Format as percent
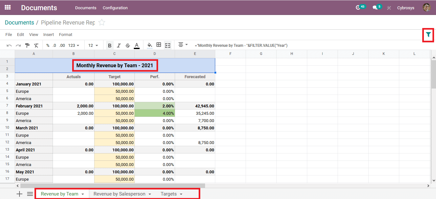Screen dimensions: 436x199 pyautogui.click(x=48, y=46)
